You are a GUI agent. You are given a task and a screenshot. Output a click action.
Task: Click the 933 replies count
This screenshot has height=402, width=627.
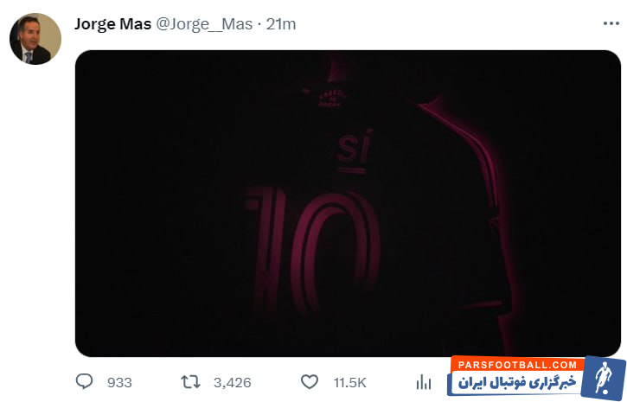point(119,383)
